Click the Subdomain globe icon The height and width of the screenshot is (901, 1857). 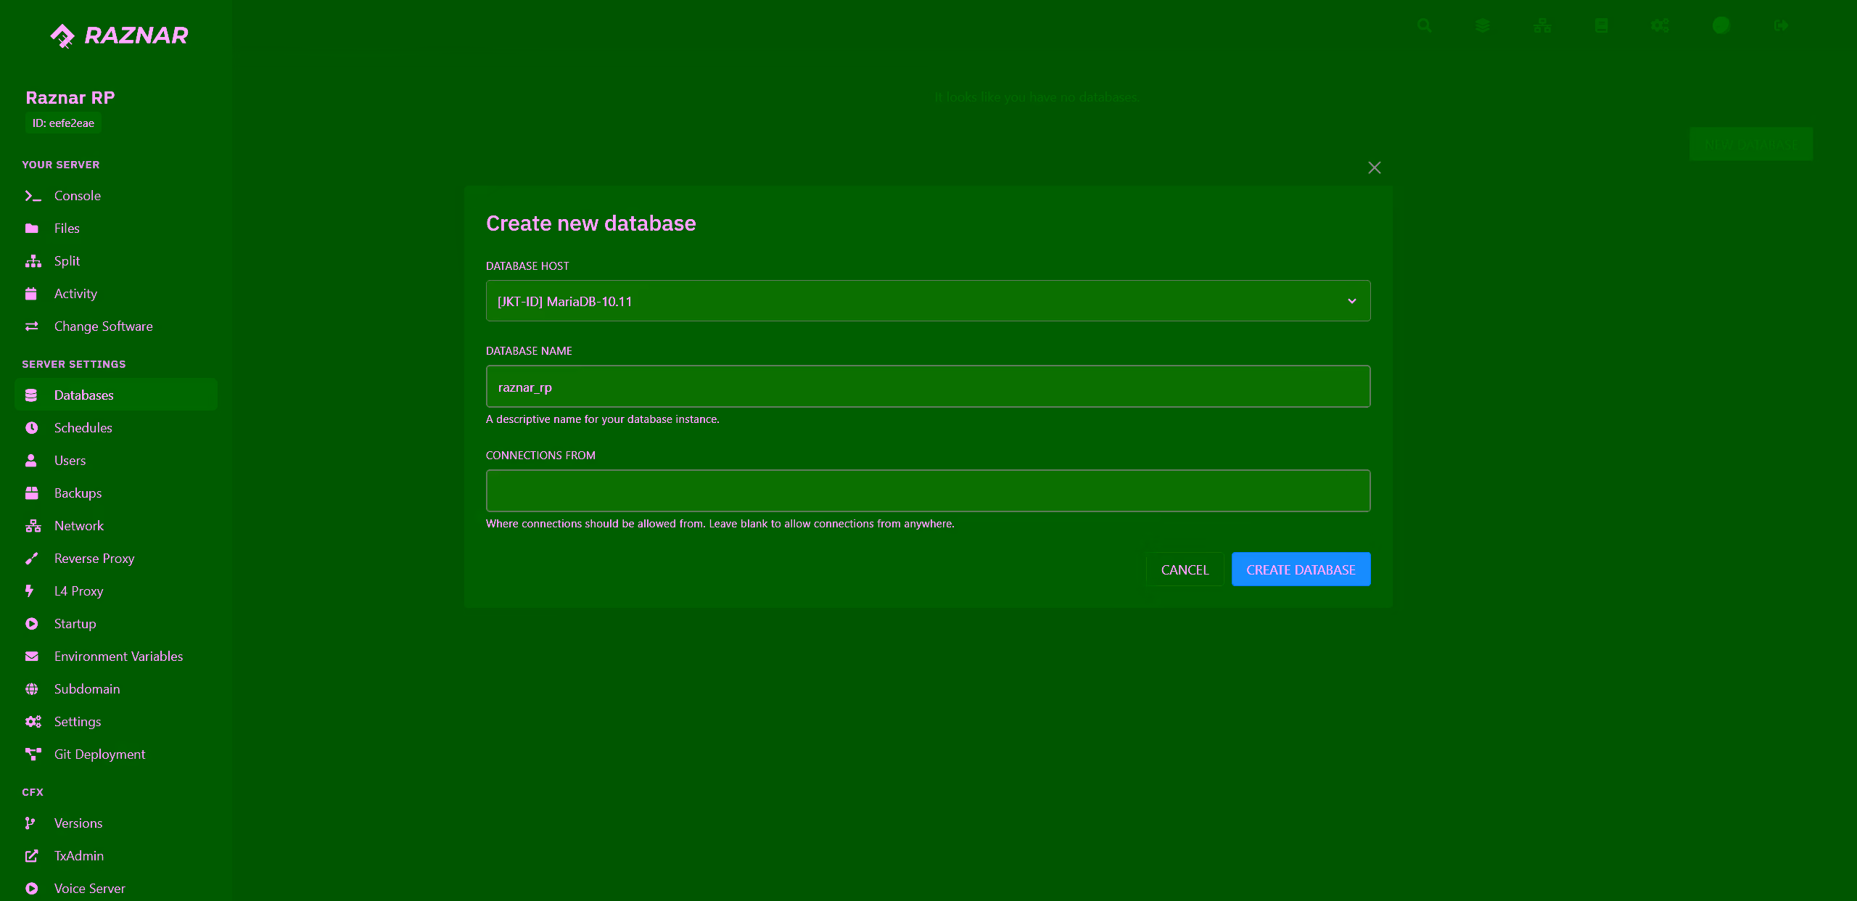(x=32, y=689)
